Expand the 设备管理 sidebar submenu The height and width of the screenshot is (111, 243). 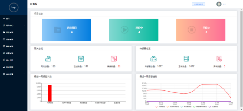(14, 39)
